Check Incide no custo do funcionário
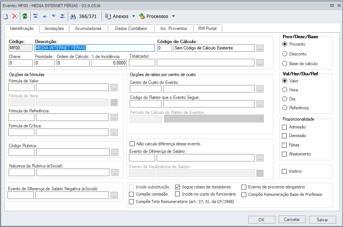 [x=178, y=194]
